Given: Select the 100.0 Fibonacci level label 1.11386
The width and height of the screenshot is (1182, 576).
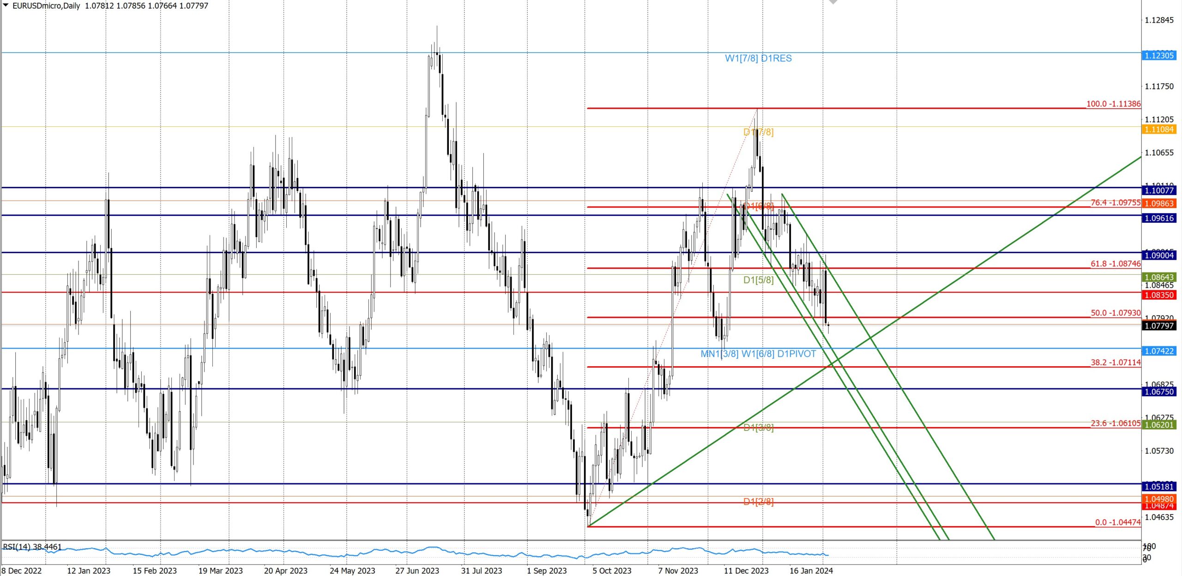Looking at the screenshot, I should [1113, 104].
